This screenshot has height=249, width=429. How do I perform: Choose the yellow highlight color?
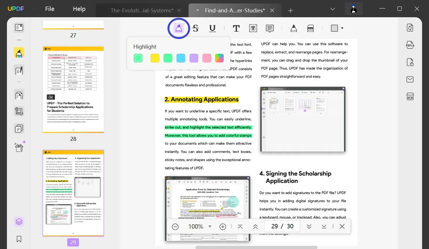tap(155, 58)
